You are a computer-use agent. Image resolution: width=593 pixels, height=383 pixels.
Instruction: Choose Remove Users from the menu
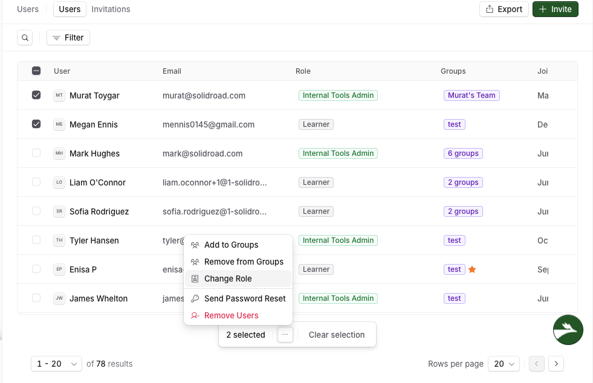[x=238, y=315]
